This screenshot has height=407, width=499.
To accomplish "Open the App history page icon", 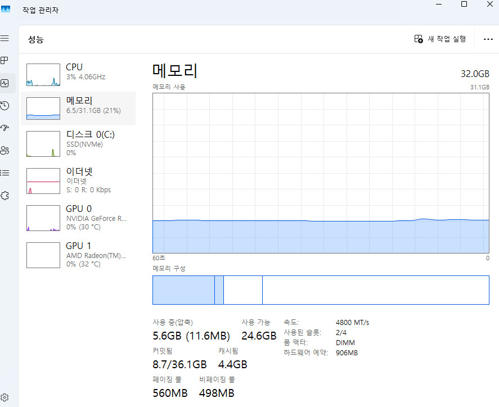I will pos(5,106).
